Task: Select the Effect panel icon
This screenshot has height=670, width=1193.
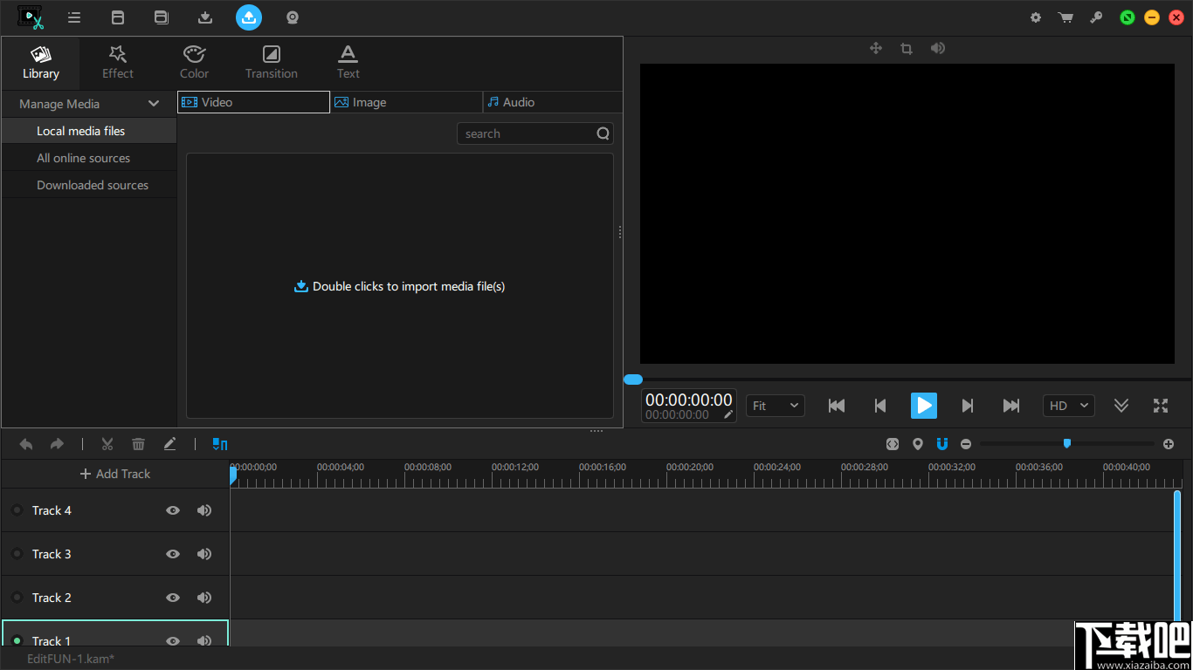Action: point(117,62)
